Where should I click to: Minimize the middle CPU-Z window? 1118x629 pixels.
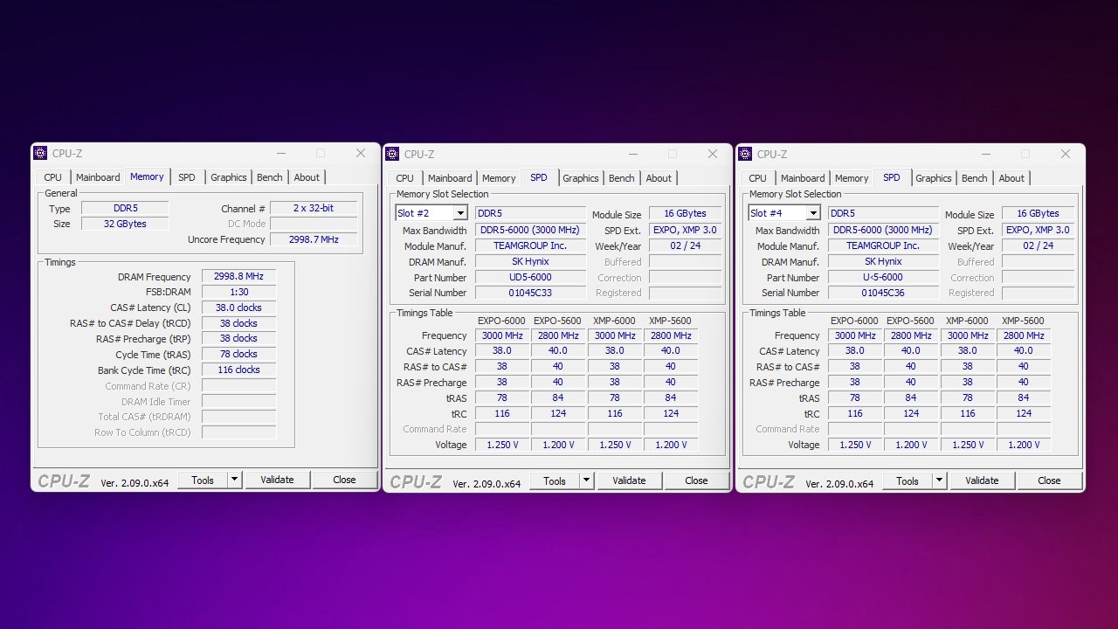coord(632,154)
